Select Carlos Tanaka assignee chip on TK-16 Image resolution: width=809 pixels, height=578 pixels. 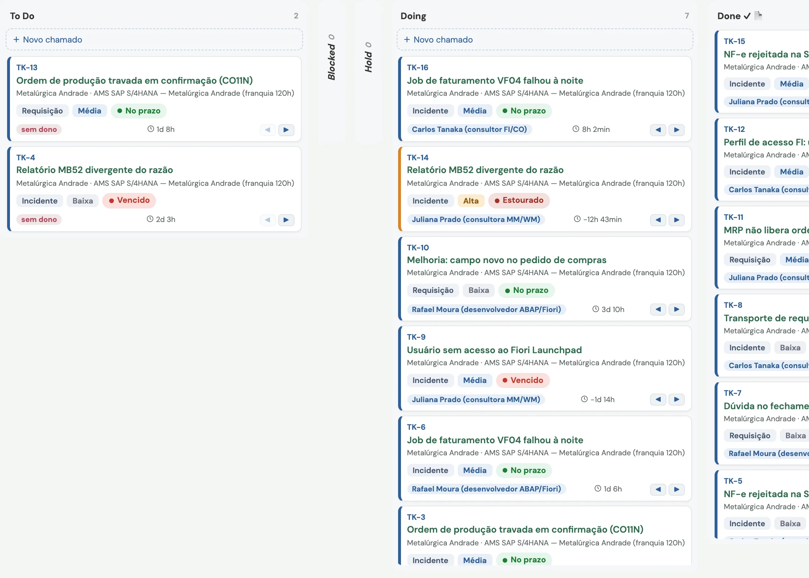[469, 129]
